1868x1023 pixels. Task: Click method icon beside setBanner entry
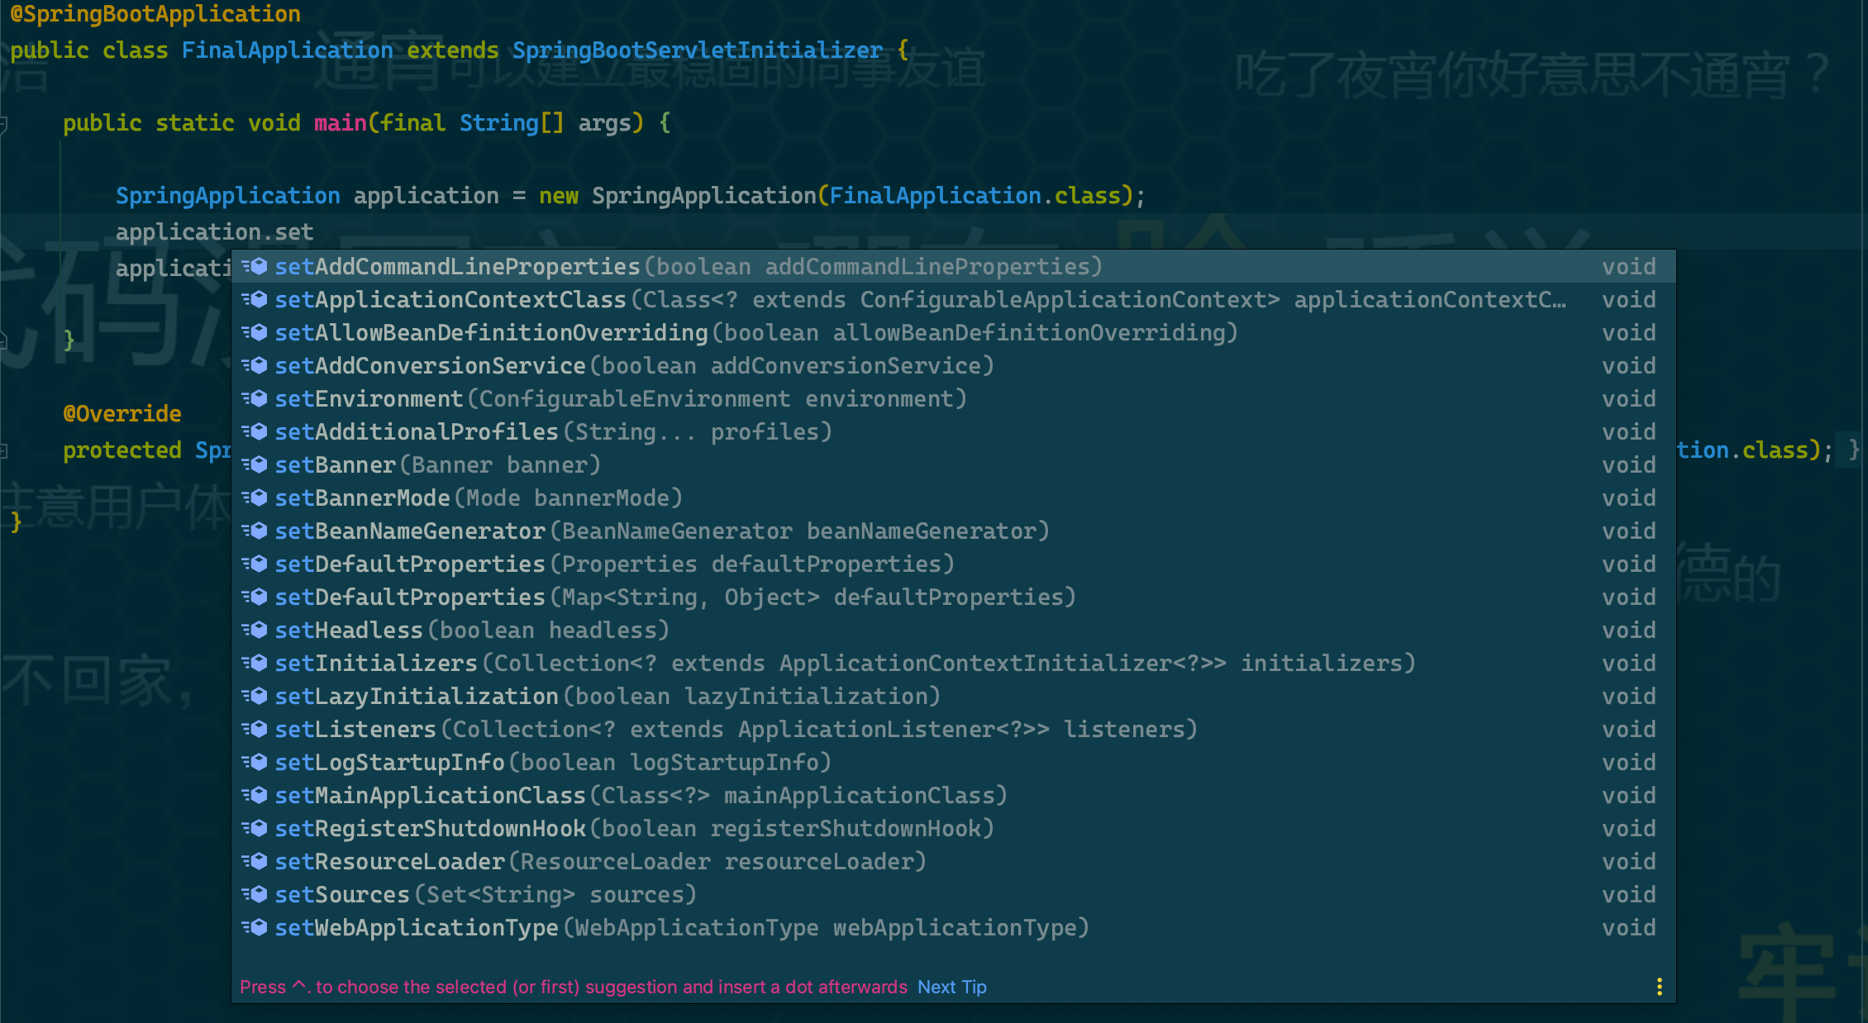(x=255, y=464)
